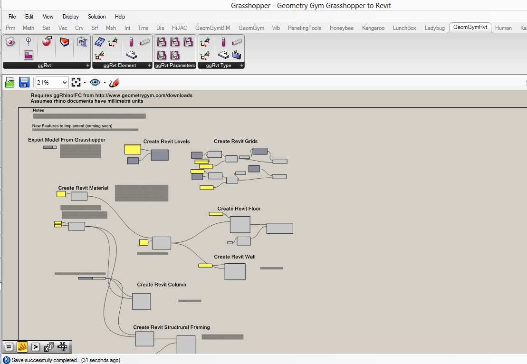This screenshot has width=527, height=364.
Task: Toggle preview with the eye icon
Action: [95, 82]
